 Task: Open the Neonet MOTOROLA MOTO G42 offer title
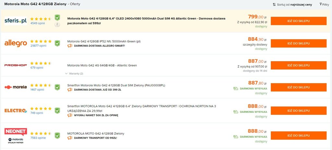tap(96, 134)
